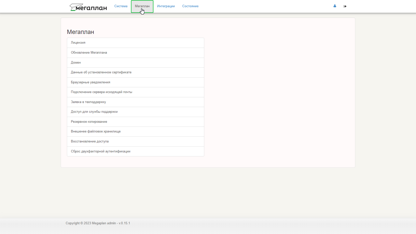
Task: Click the logout icon in header
Action: 345,6
